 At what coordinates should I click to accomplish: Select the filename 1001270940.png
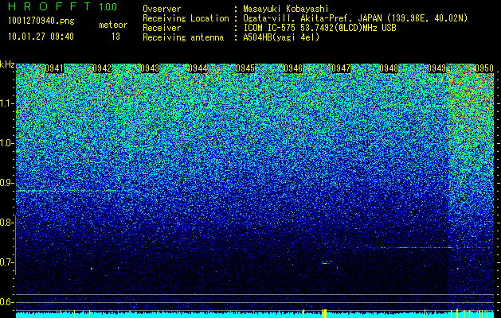(x=41, y=21)
